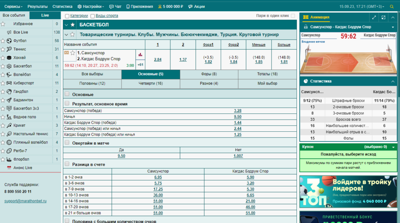Click the БАСКЕТБОЛ header star icon
The width and height of the screenshot is (400, 223).
(73, 25)
